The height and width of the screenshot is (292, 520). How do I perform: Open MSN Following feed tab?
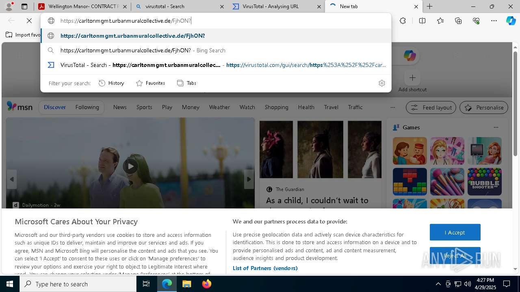pos(87,107)
